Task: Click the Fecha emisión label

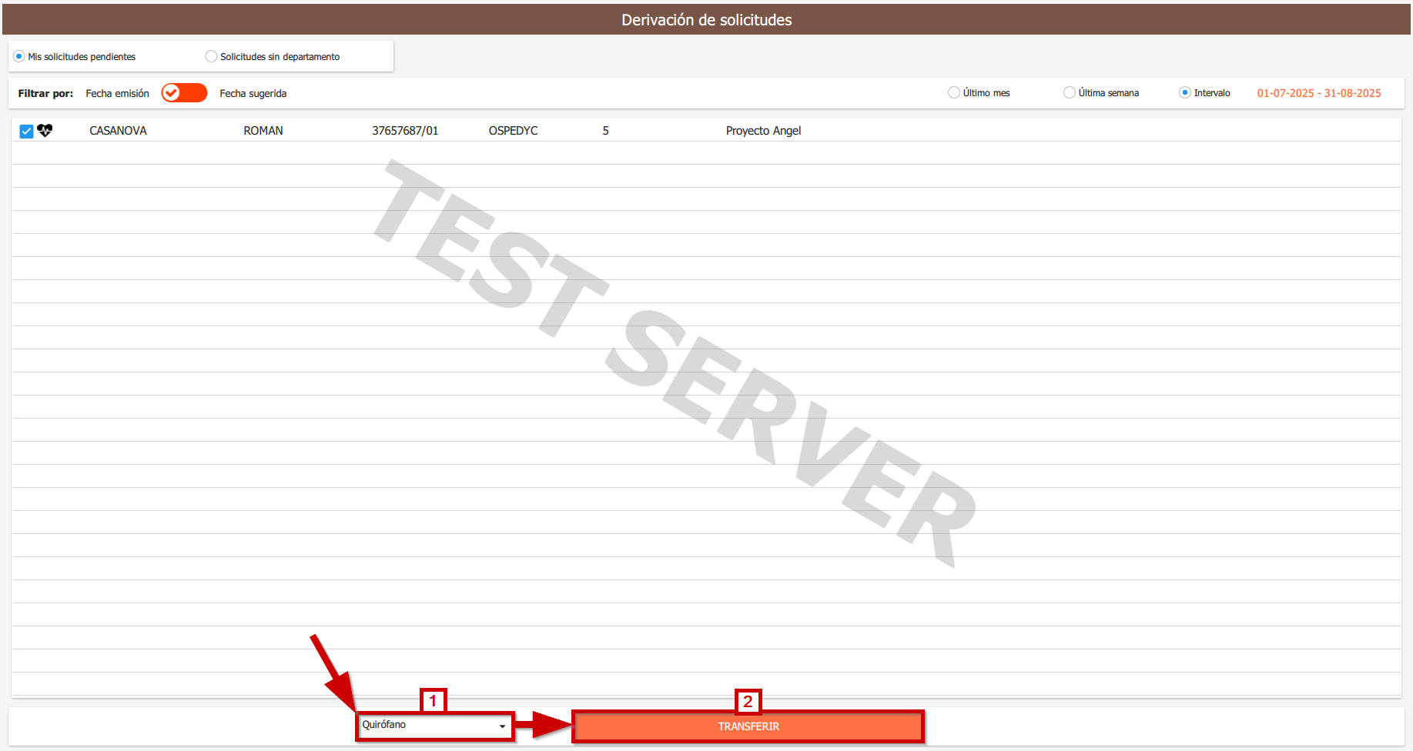Action: pyautogui.click(x=117, y=93)
